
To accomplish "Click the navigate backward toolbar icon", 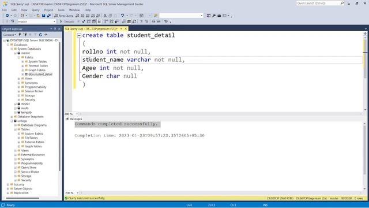I will pos(7,16).
